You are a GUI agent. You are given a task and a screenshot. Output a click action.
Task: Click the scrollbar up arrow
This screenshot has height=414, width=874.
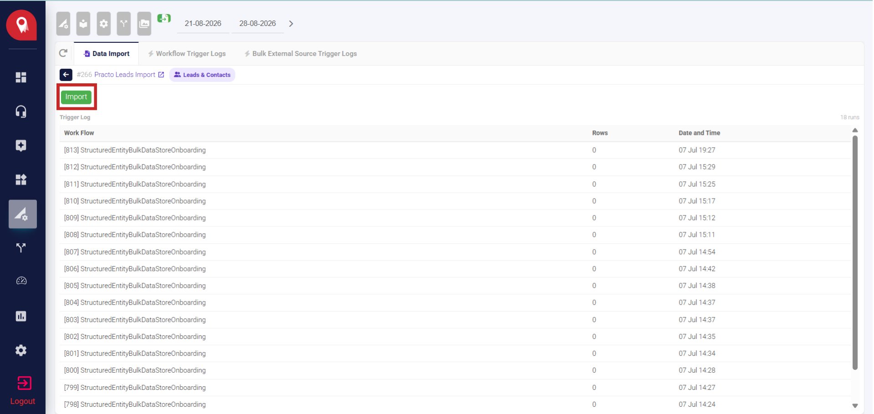(855, 131)
